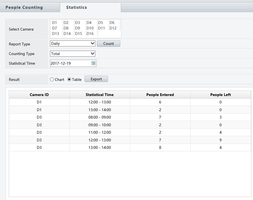
Task: Click the Statistical Time date field
Action: click(70, 63)
